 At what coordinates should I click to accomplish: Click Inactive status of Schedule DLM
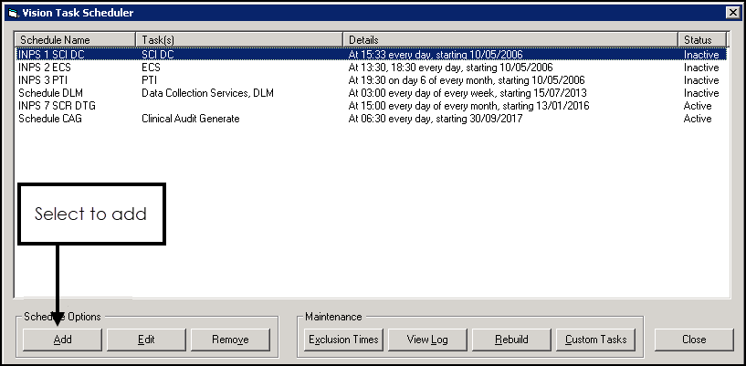pos(701,93)
